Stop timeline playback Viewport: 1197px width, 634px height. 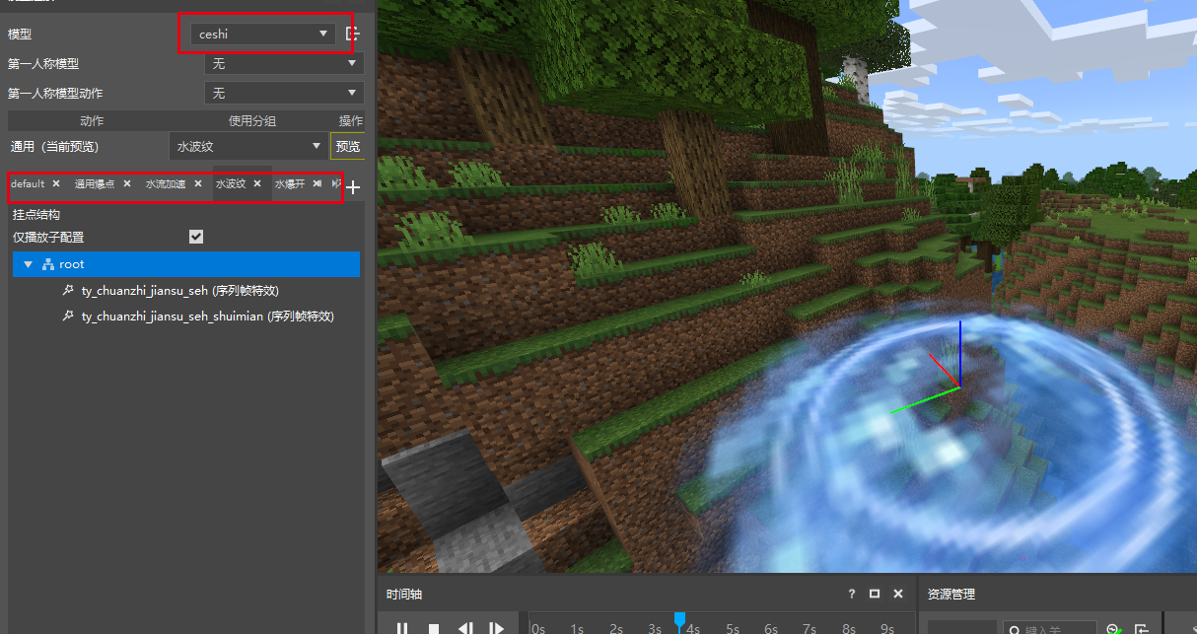(434, 627)
